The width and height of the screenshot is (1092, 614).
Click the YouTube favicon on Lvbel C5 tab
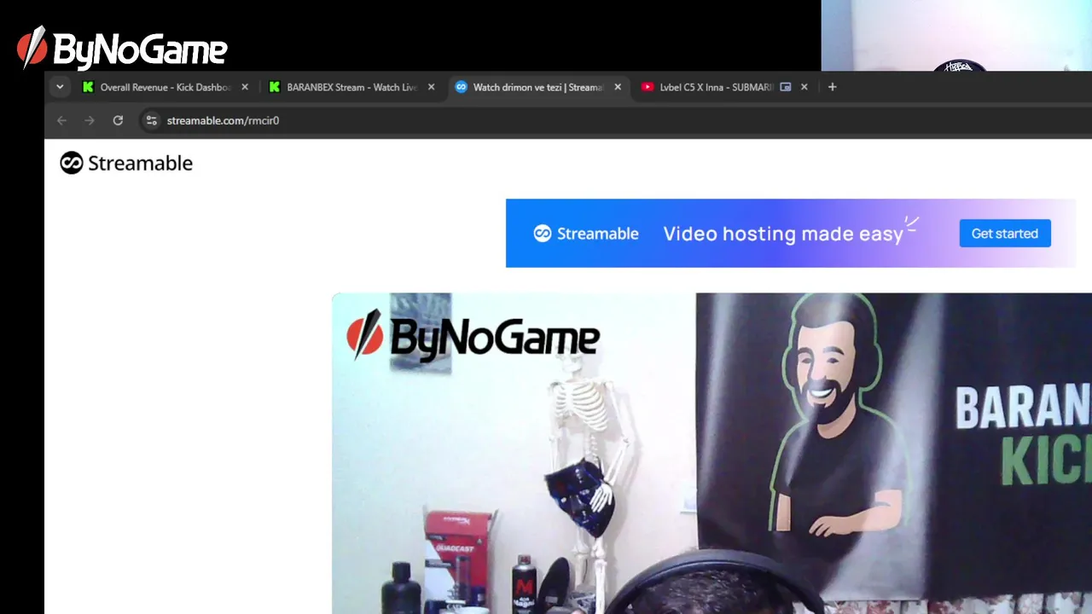point(648,87)
